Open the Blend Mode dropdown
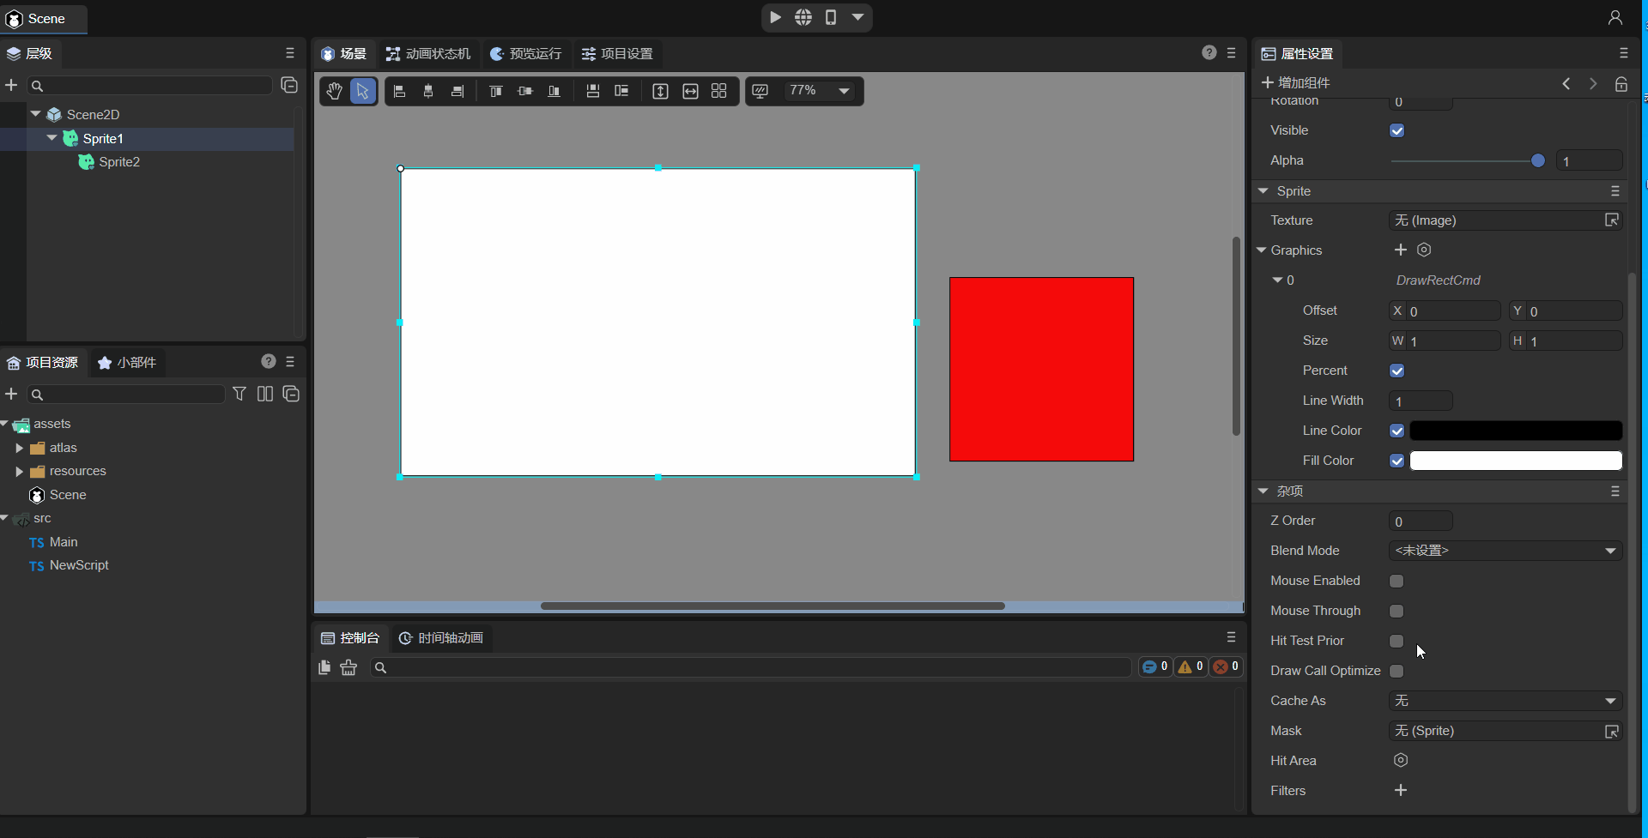Image resolution: width=1648 pixels, height=838 pixels. click(1505, 551)
